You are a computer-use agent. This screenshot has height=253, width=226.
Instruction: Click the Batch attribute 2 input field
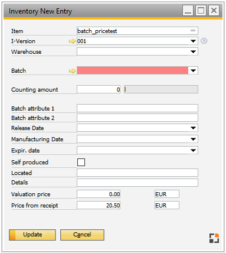point(137,118)
